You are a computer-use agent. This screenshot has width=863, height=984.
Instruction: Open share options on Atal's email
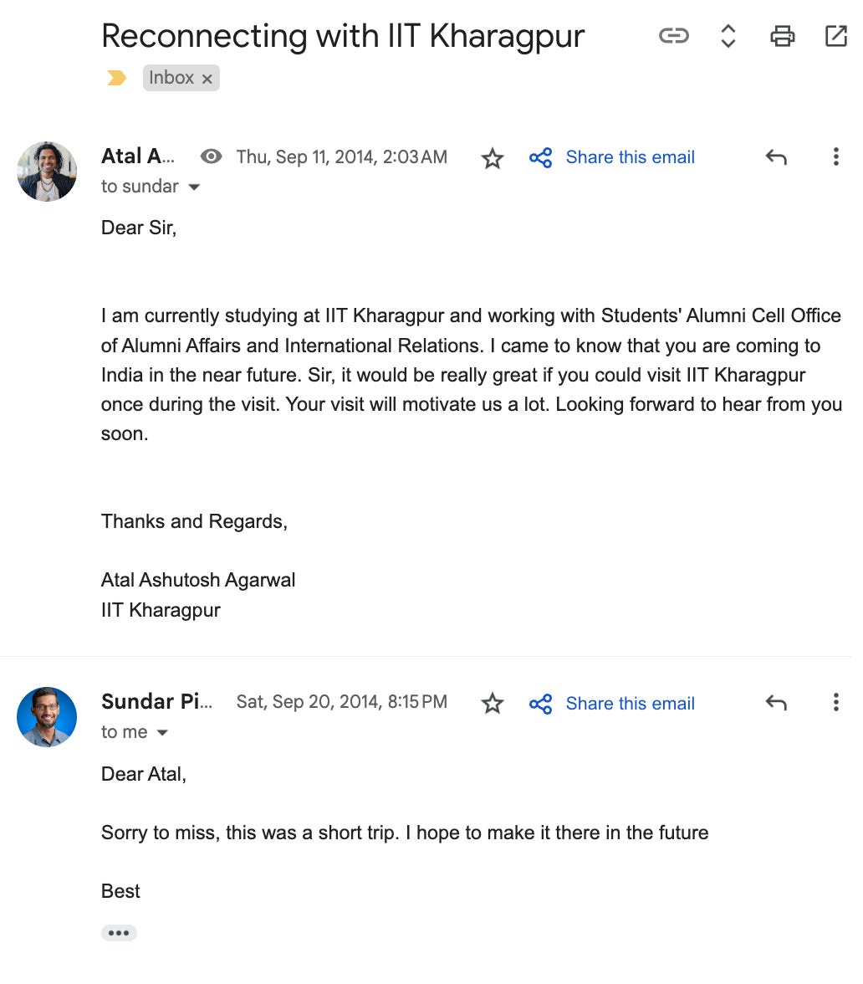point(541,157)
